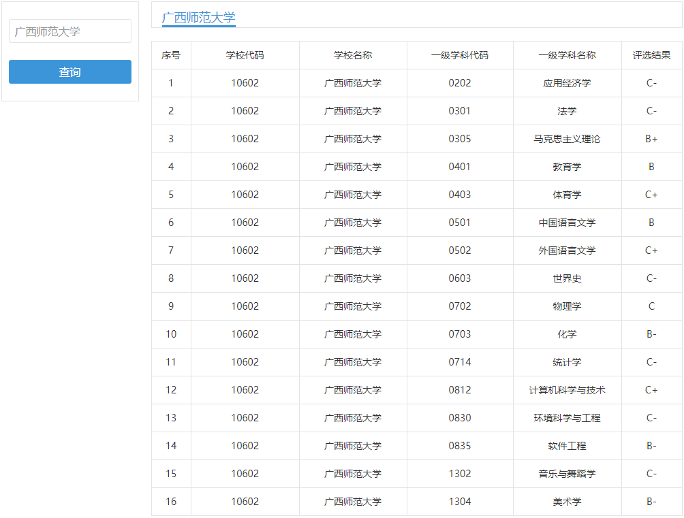Select the 评选结果 column header
684x518 pixels.
click(652, 55)
